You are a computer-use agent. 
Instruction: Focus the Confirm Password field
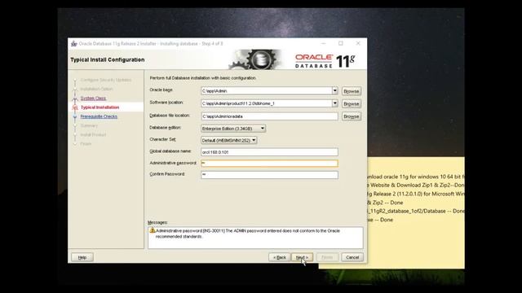(x=269, y=174)
